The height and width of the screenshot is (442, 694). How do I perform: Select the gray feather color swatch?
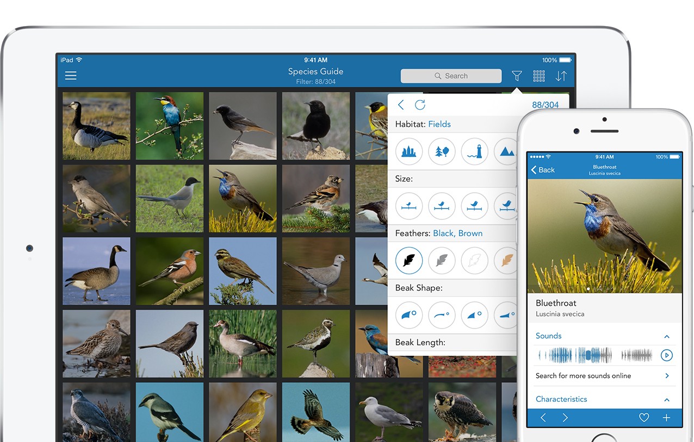click(442, 261)
